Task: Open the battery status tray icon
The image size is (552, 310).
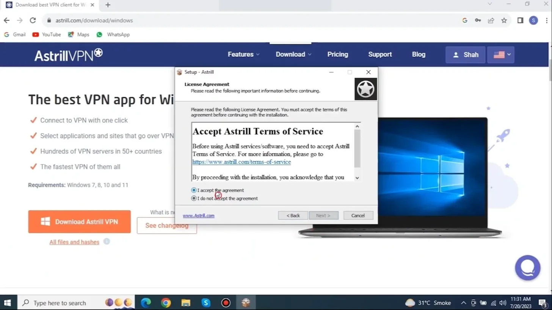Action: coord(483,303)
